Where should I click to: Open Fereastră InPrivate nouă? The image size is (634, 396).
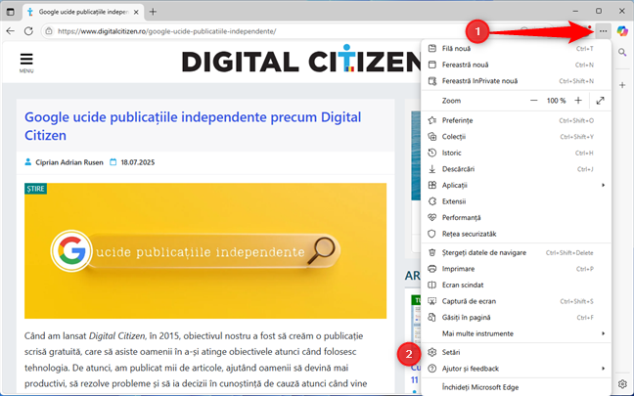pos(516,81)
